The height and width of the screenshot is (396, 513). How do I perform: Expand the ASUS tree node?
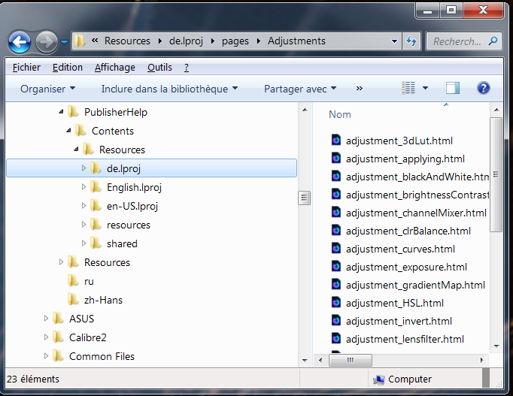(x=46, y=319)
